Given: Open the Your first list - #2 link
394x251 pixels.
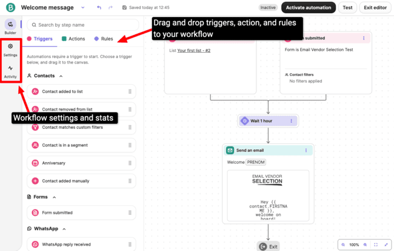Looking at the screenshot, I should coord(194,50).
